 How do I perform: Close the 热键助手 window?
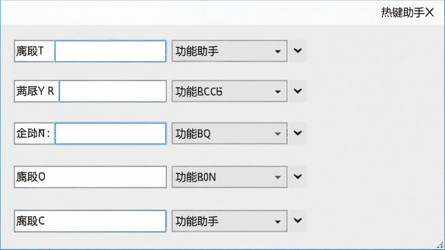point(430,13)
